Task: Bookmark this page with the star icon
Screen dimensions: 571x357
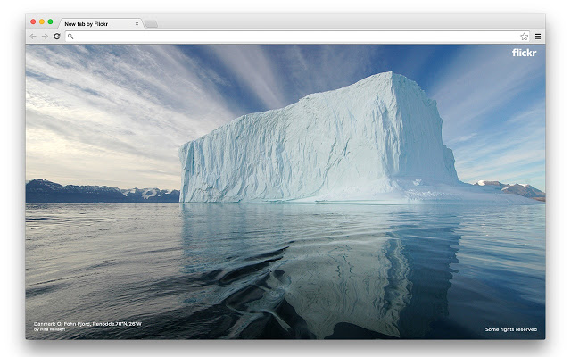Action: coord(524,37)
